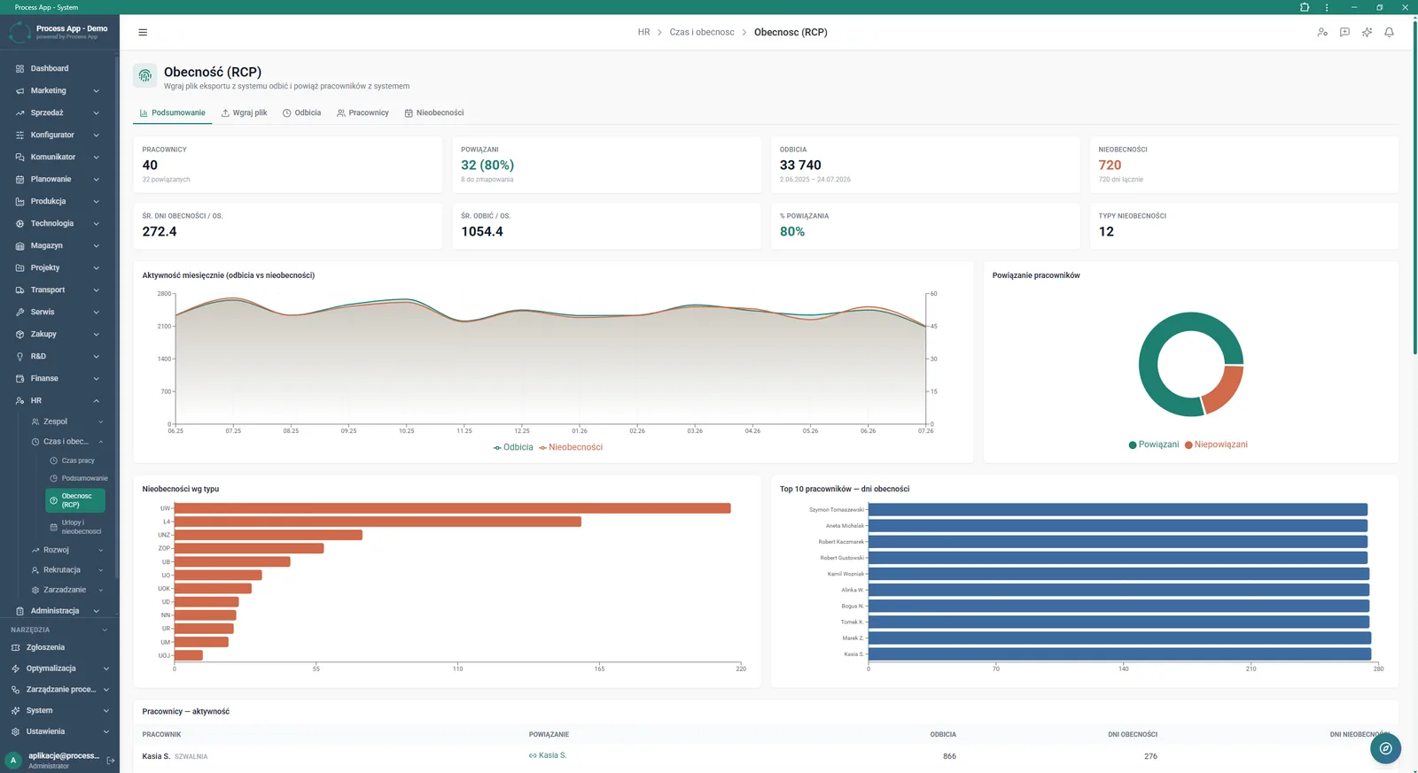This screenshot has width=1418, height=773.
Task: Click the Szymon Tomaszewski bar in Top 10
Action: tap(1118, 510)
